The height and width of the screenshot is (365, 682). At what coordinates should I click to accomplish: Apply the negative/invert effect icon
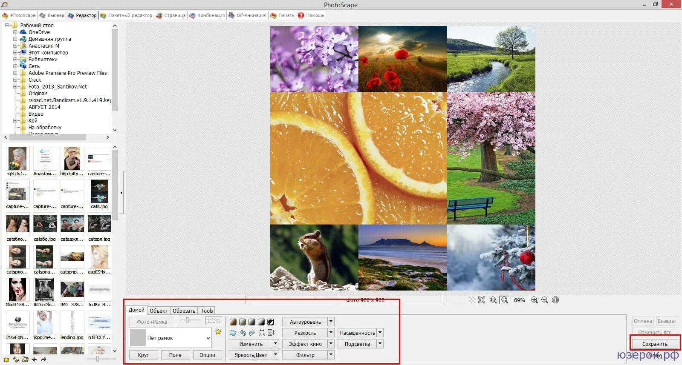[x=271, y=322]
